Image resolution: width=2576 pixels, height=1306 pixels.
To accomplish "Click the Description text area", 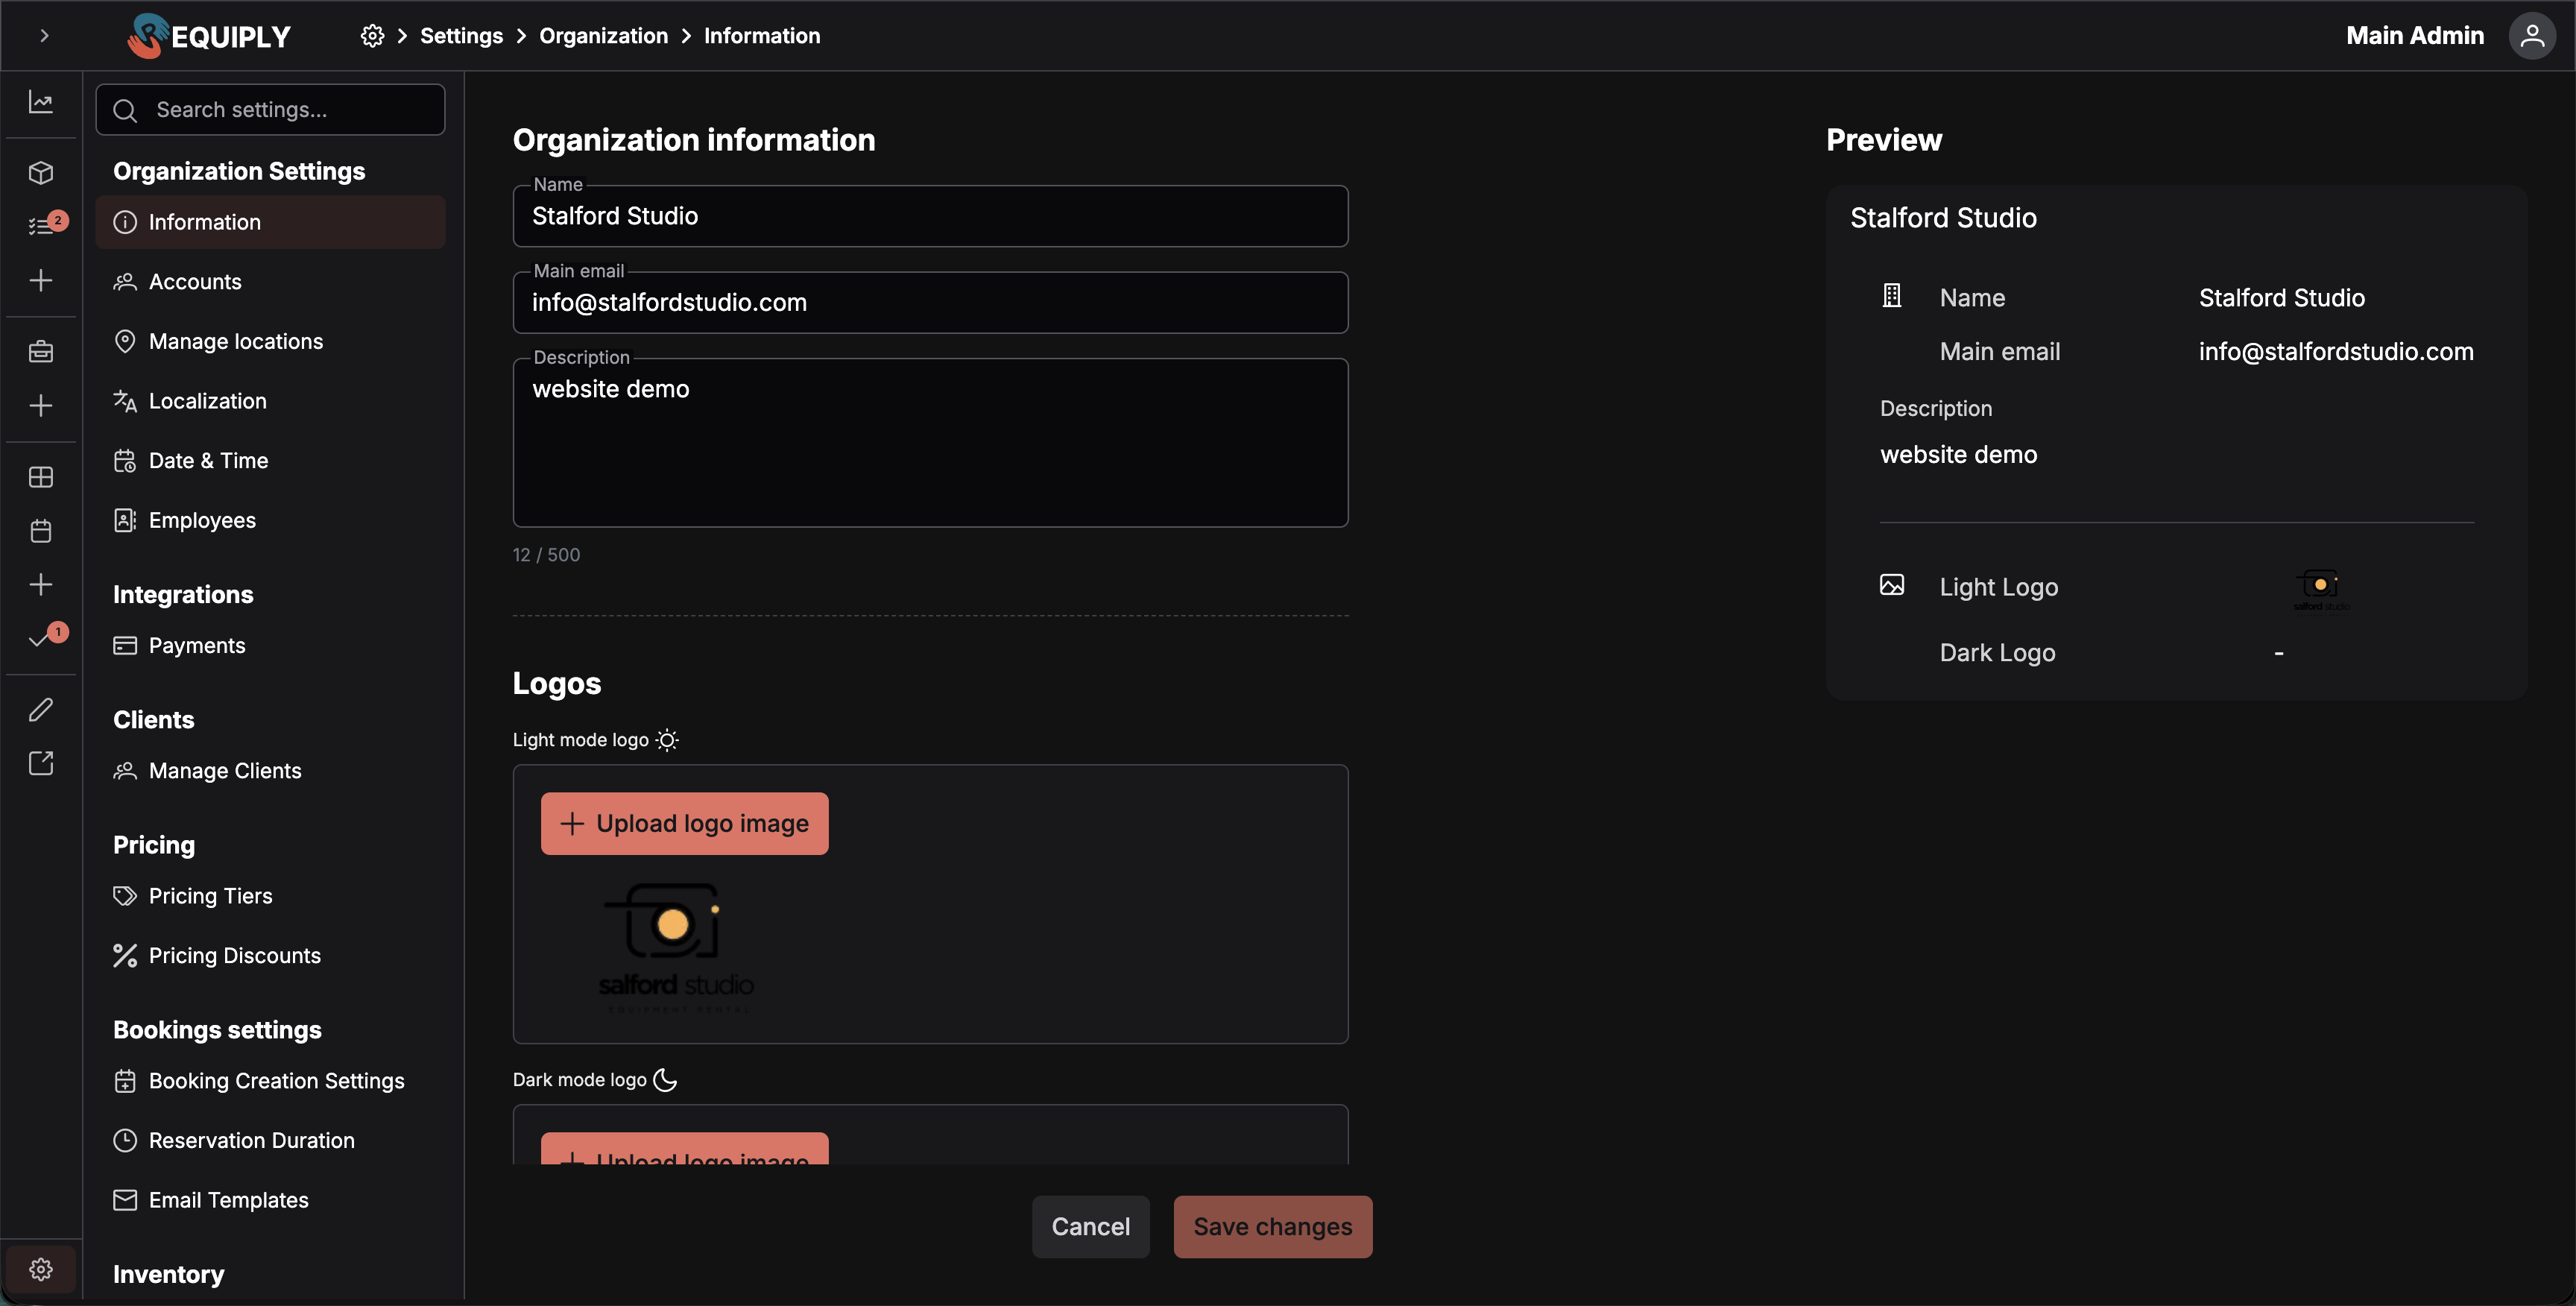I will [x=930, y=443].
